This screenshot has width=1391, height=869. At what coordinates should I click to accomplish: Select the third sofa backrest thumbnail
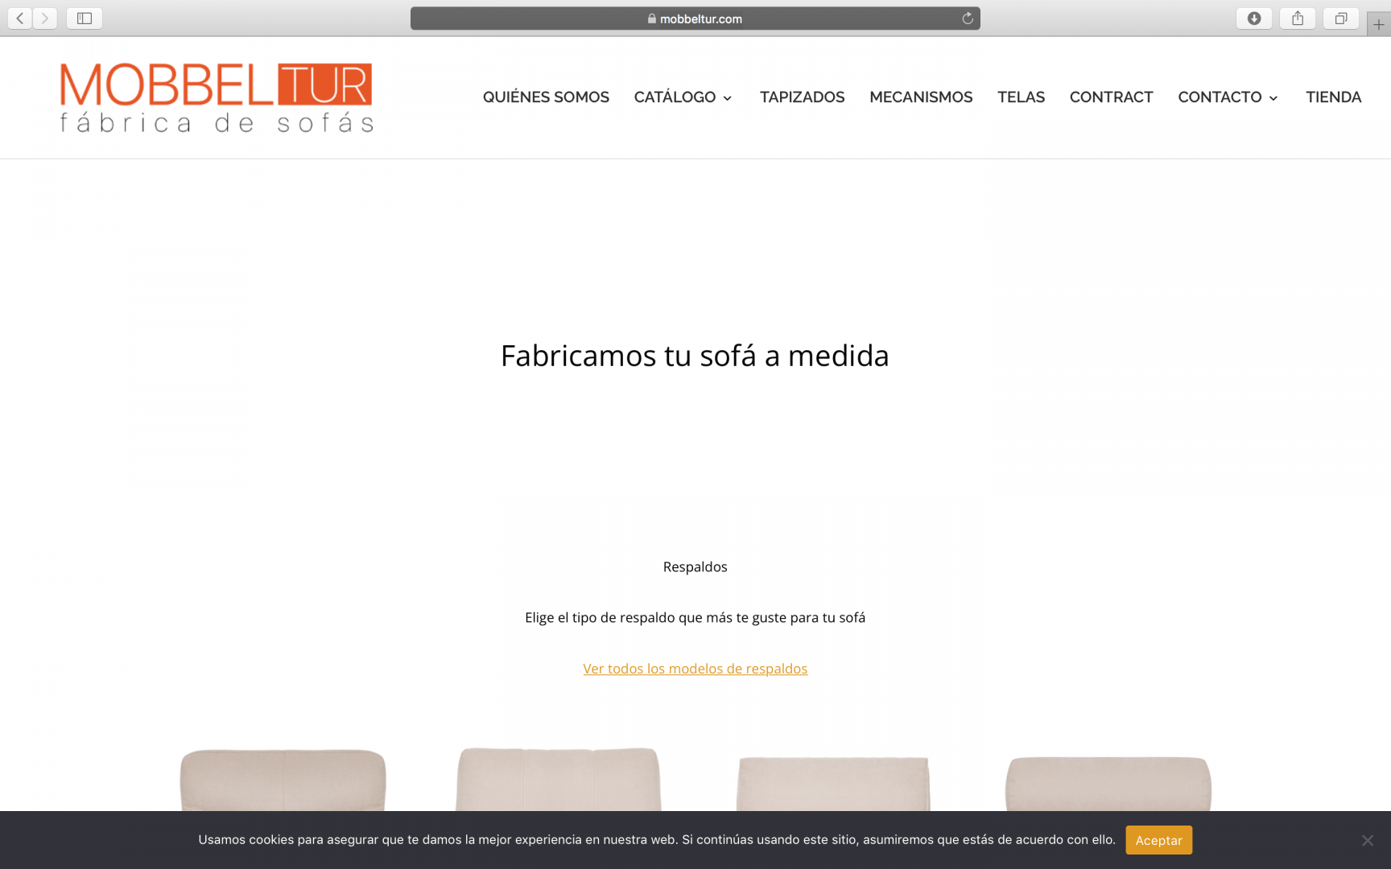[833, 783]
